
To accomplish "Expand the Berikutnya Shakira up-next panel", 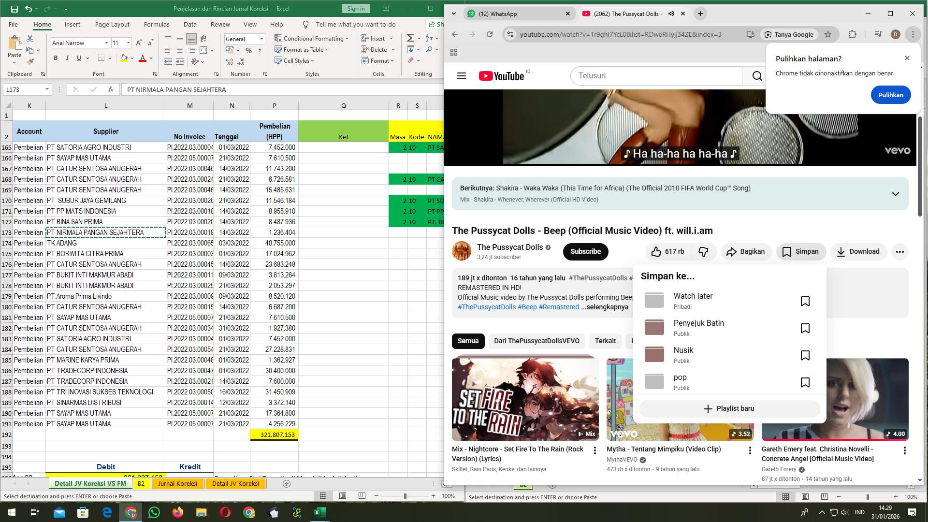I will tap(896, 193).
